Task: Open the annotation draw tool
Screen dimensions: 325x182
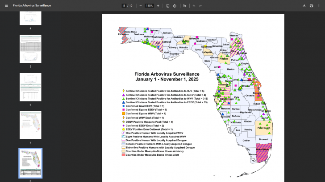Action: [185, 6]
